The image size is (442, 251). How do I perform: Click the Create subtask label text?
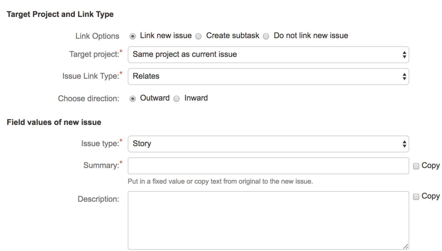click(x=232, y=36)
